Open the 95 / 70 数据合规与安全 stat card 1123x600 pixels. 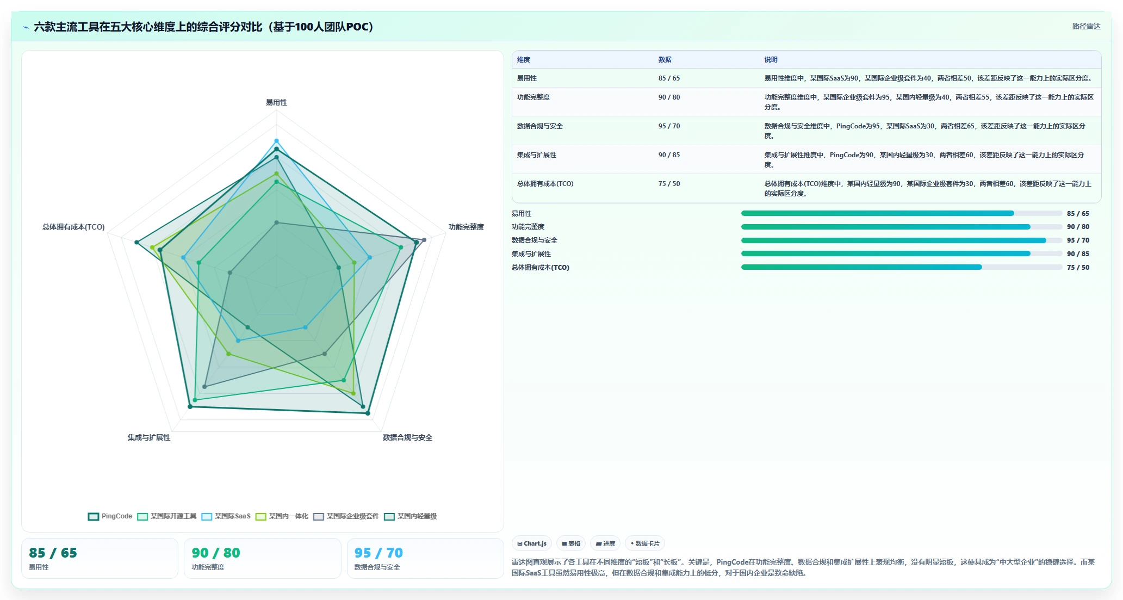coord(425,558)
